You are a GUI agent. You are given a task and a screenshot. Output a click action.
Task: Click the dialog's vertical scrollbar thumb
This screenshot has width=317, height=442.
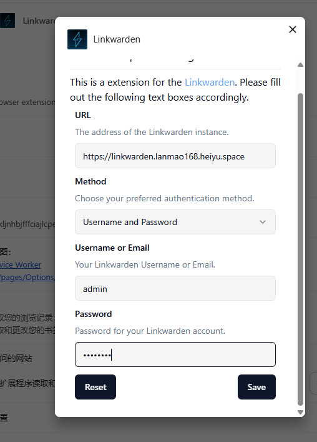(300, 249)
